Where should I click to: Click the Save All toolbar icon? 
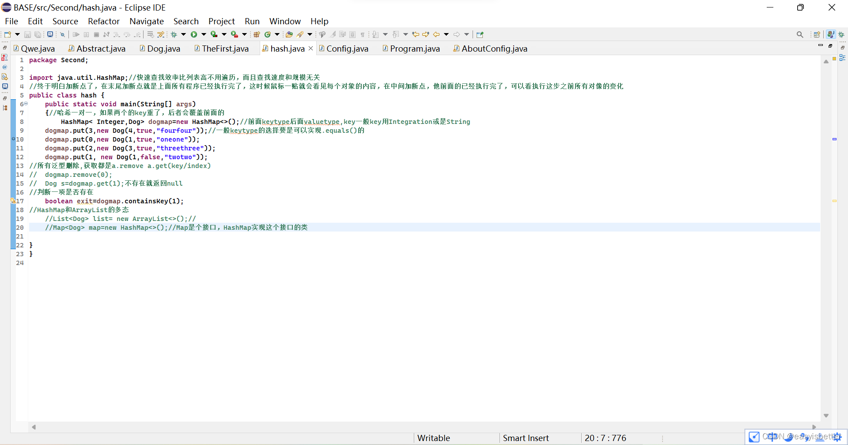[38, 34]
